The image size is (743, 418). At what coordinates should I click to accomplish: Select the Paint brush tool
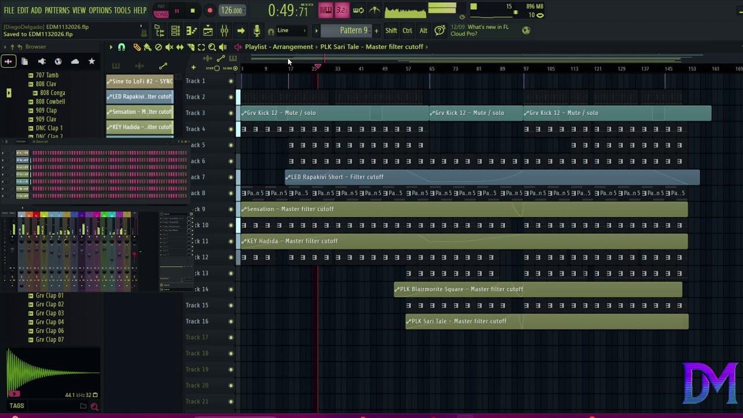point(147,47)
